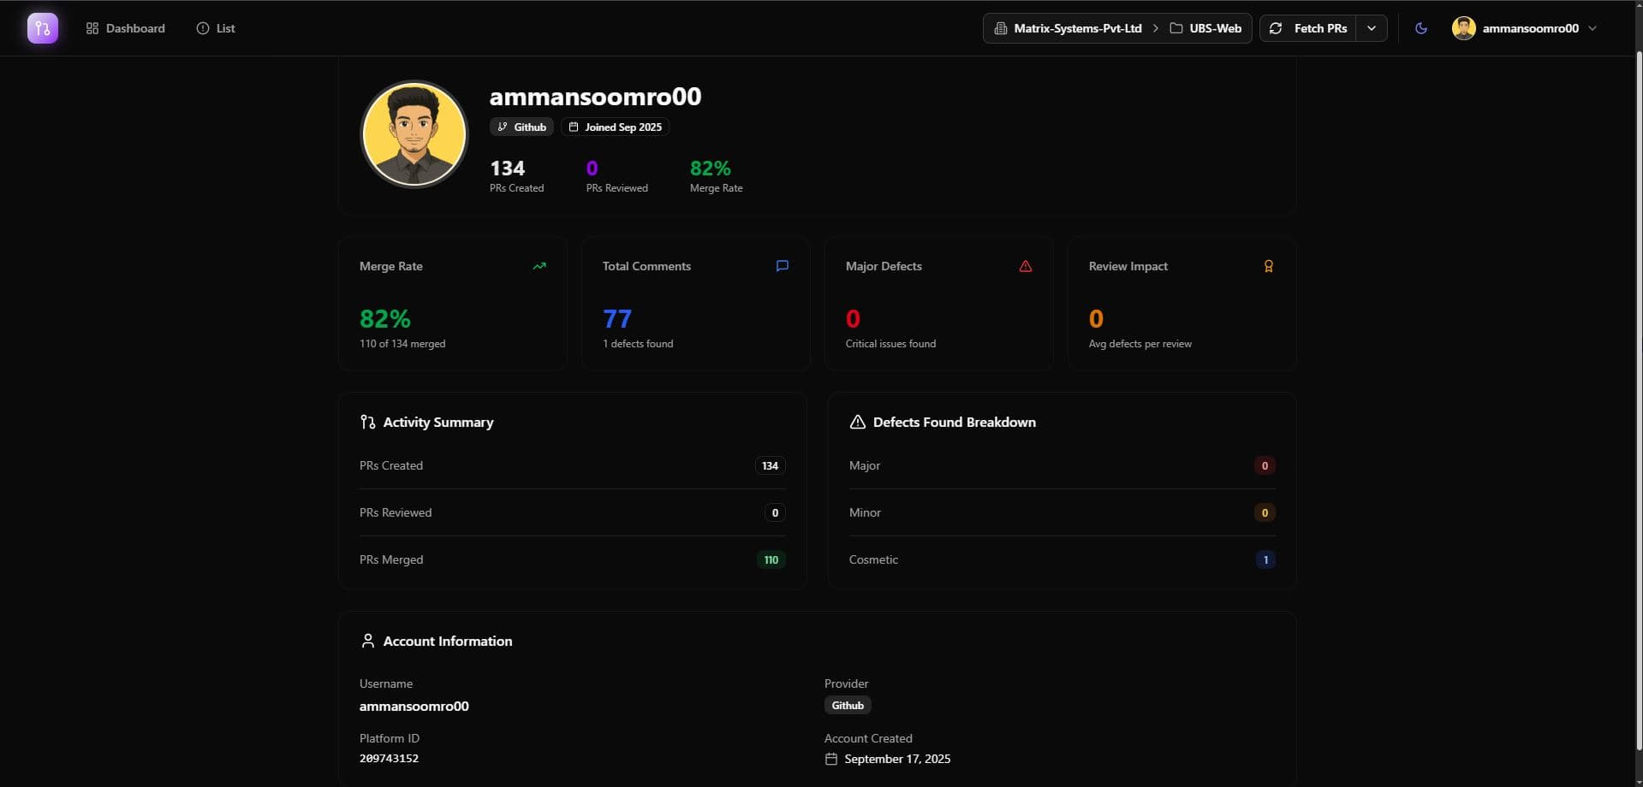Click the Major defects row count badge
Screen dimensions: 1643x787
pos(1265,465)
